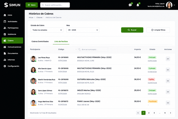
Task: Click Mía García López's avatar
Action: click(x=33, y=70)
